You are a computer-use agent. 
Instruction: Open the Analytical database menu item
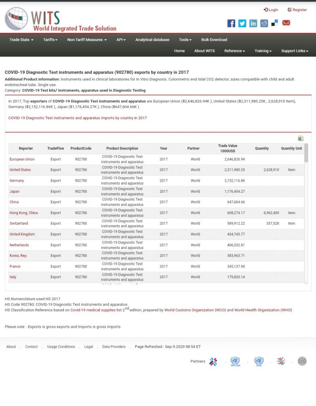coord(152,40)
